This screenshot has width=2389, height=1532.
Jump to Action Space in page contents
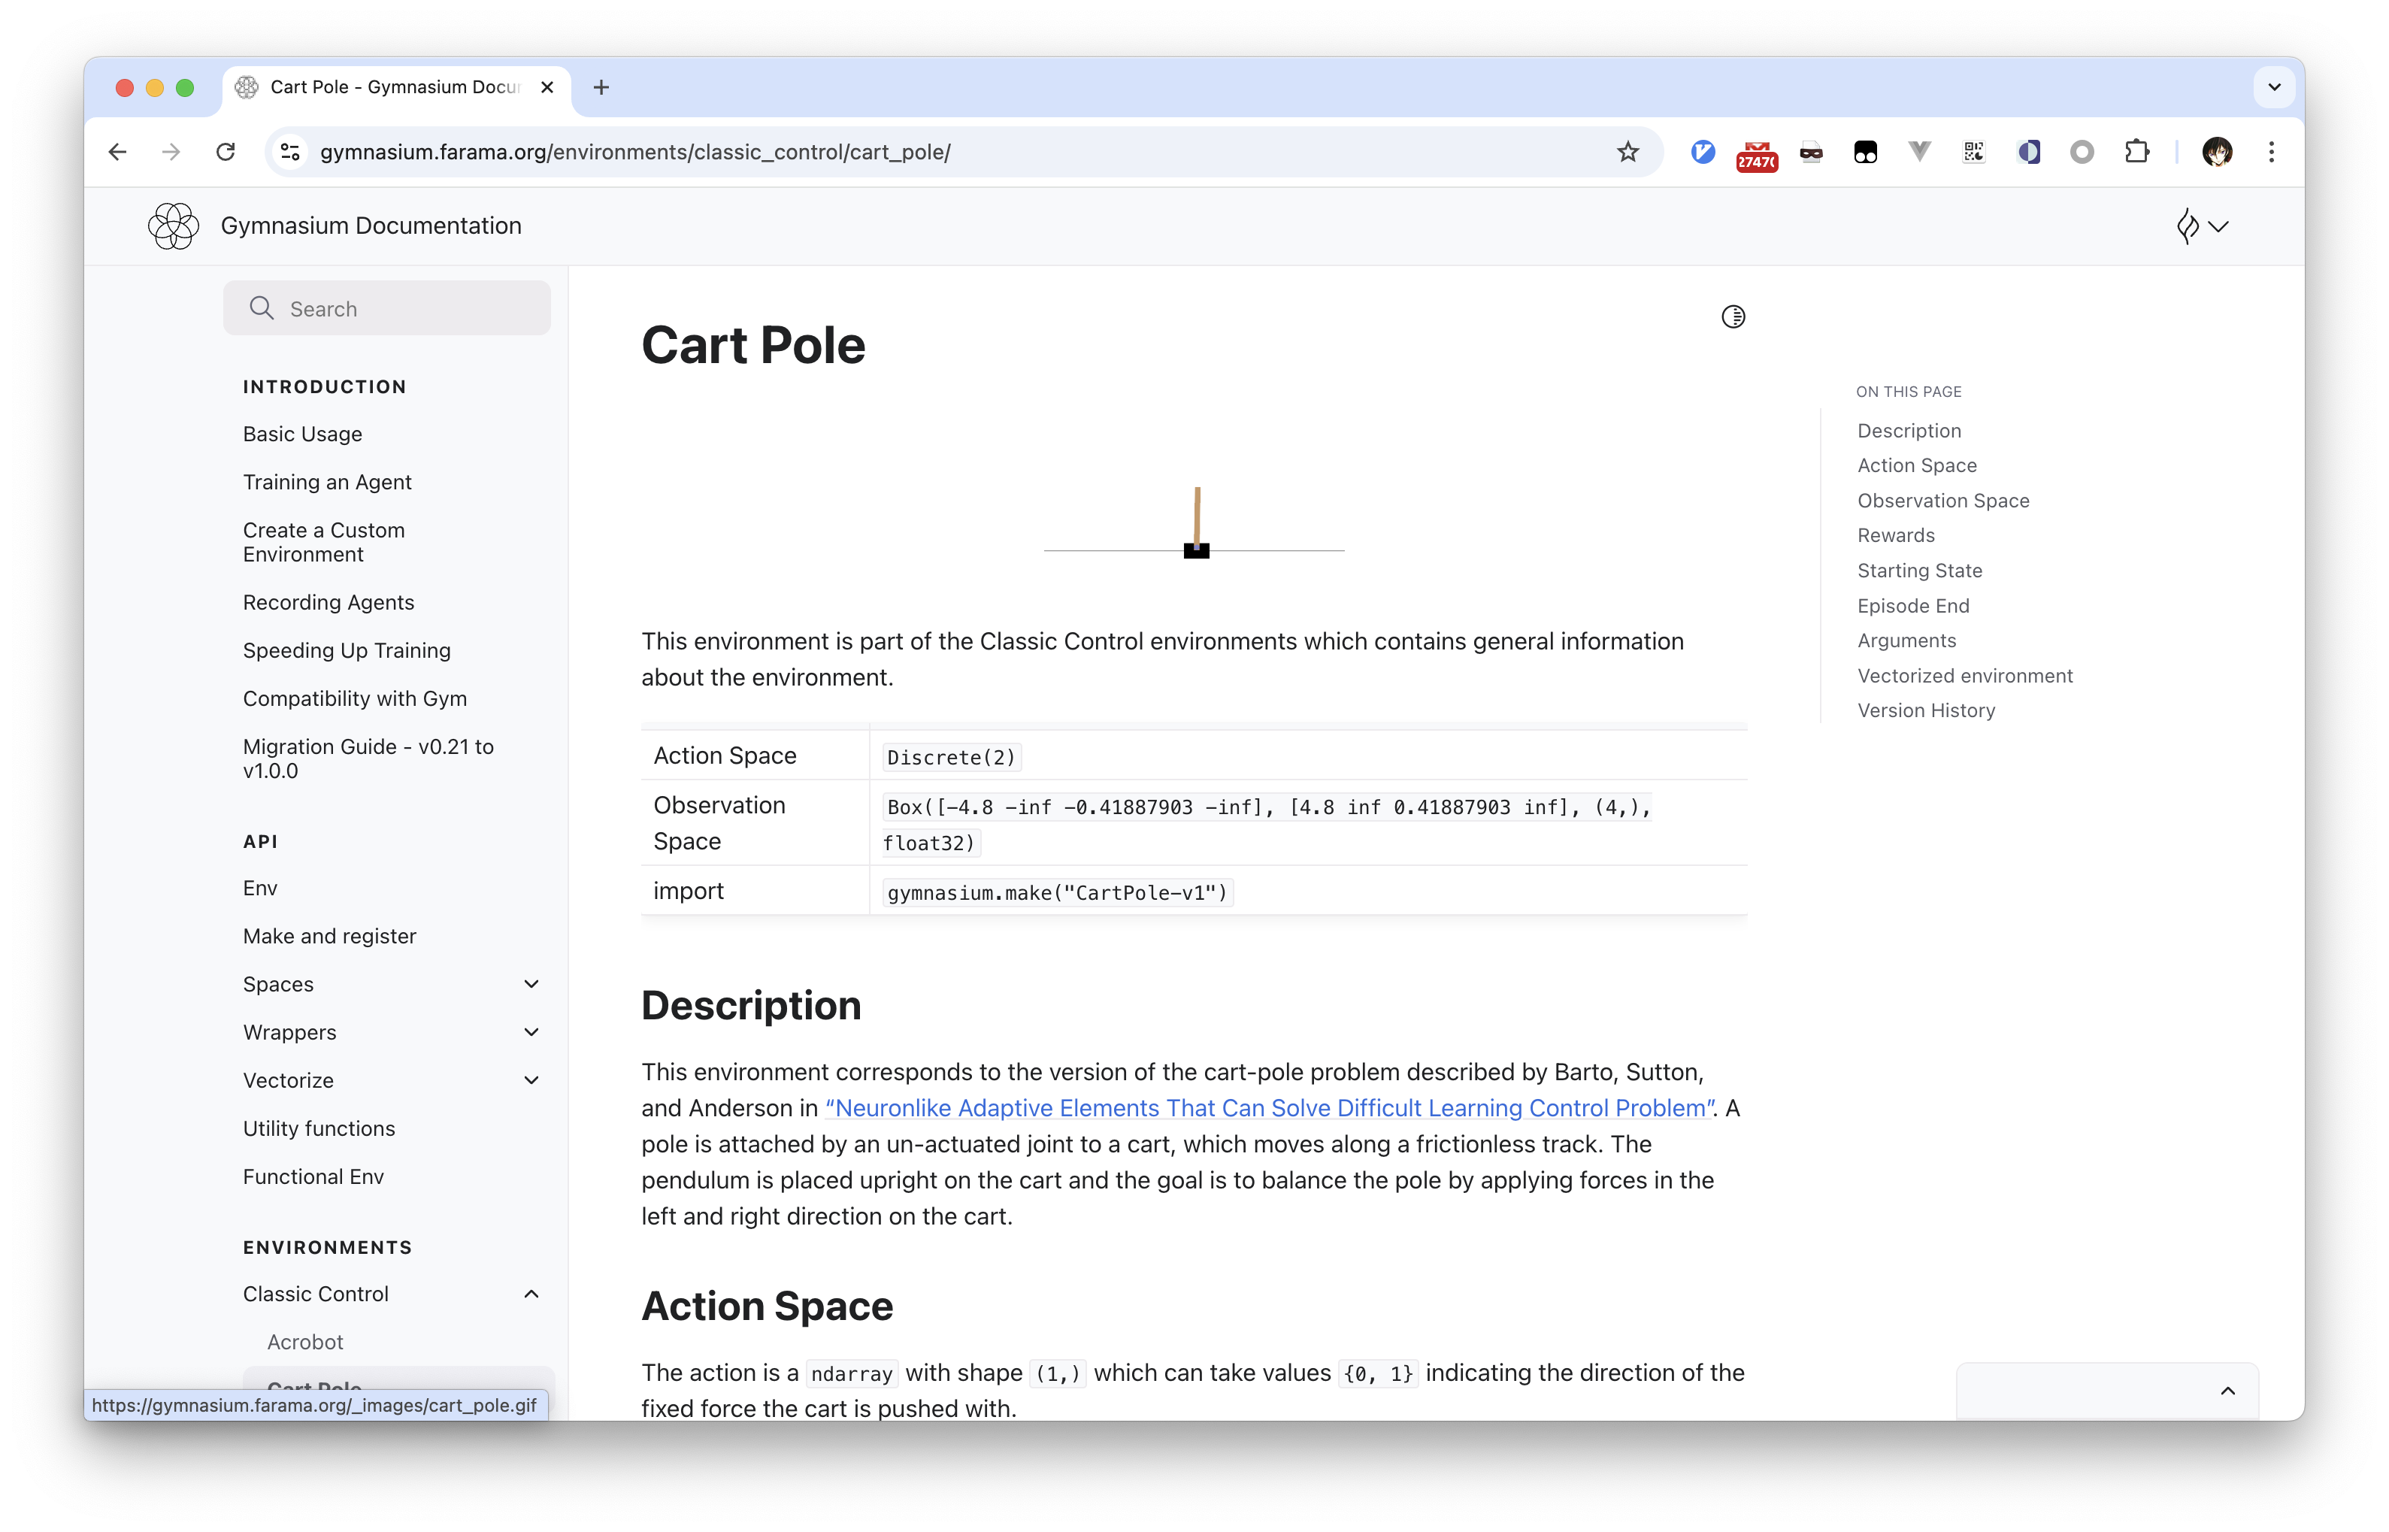pyautogui.click(x=1917, y=465)
